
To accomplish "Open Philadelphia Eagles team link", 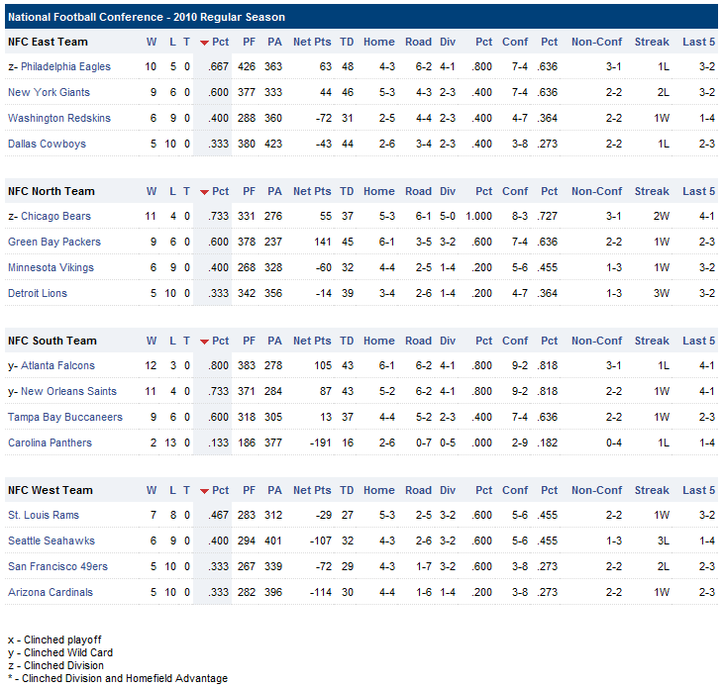I will coord(65,66).
